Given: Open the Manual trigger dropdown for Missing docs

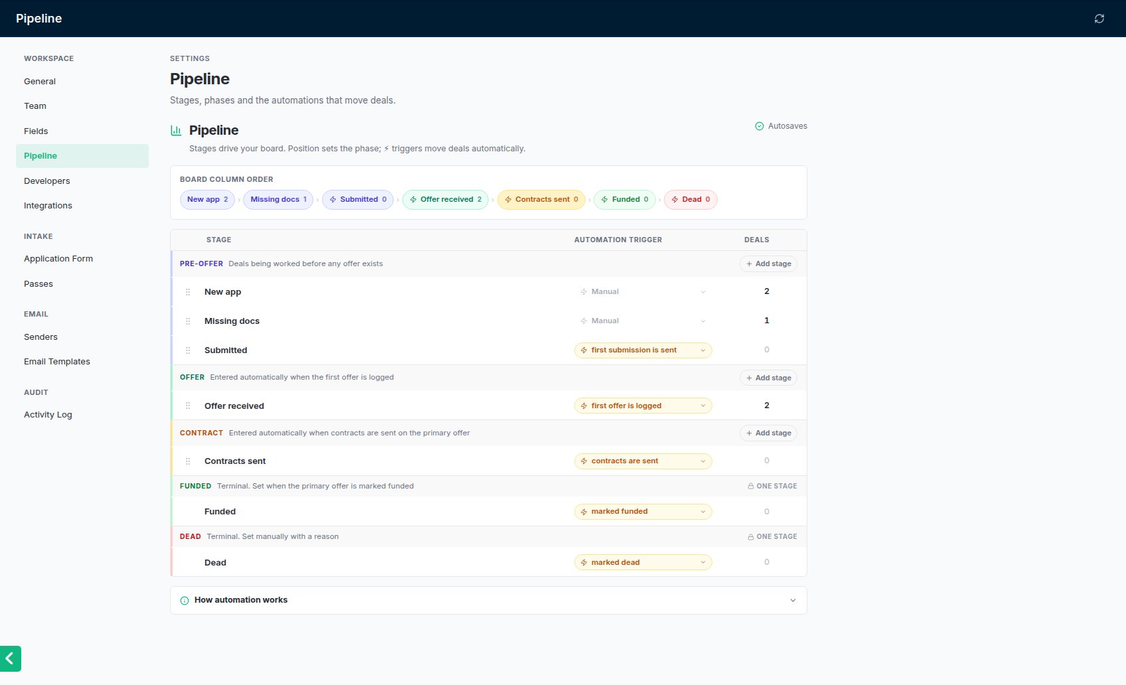Looking at the screenshot, I should click(643, 321).
